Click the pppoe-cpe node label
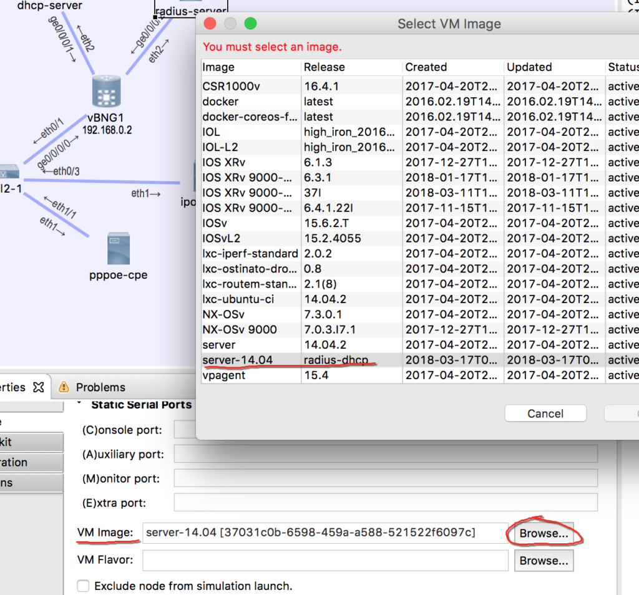This screenshot has height=595, width=639. (x=118, y=275)
